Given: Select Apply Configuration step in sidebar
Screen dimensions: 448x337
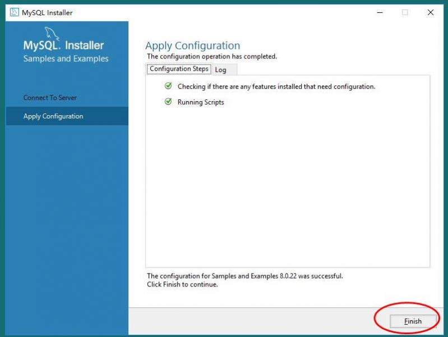Looking at the screenshot, I should [53, 116].
